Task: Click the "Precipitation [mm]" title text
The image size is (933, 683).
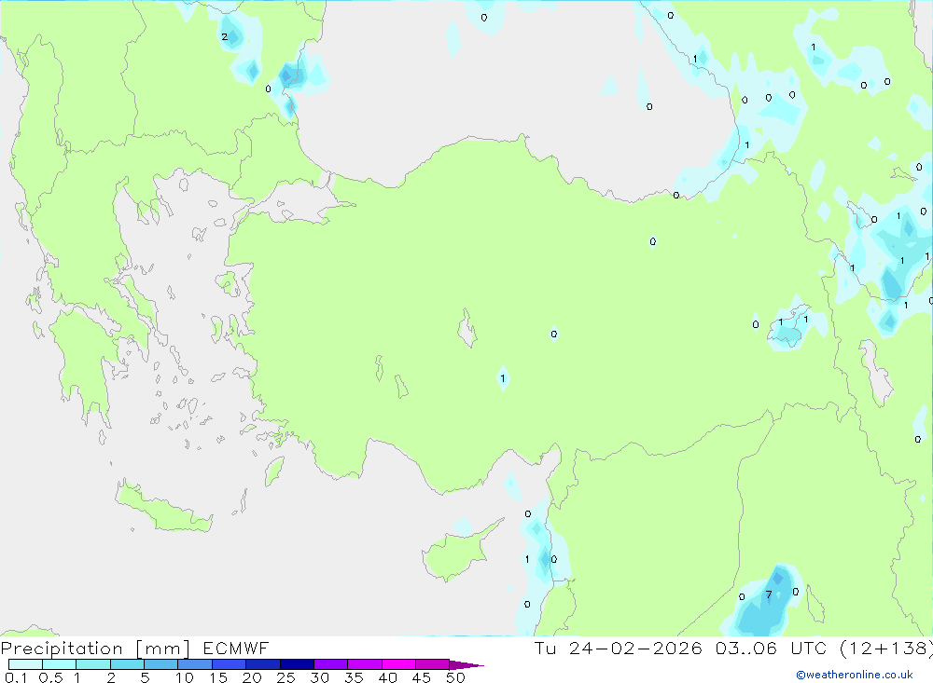Action: point(95,649)
